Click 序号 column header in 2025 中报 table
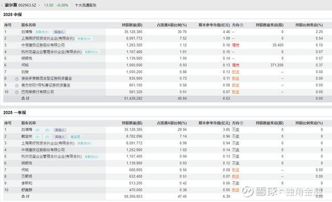This screenshot has height=202, width=332. (x=8, y=25)
